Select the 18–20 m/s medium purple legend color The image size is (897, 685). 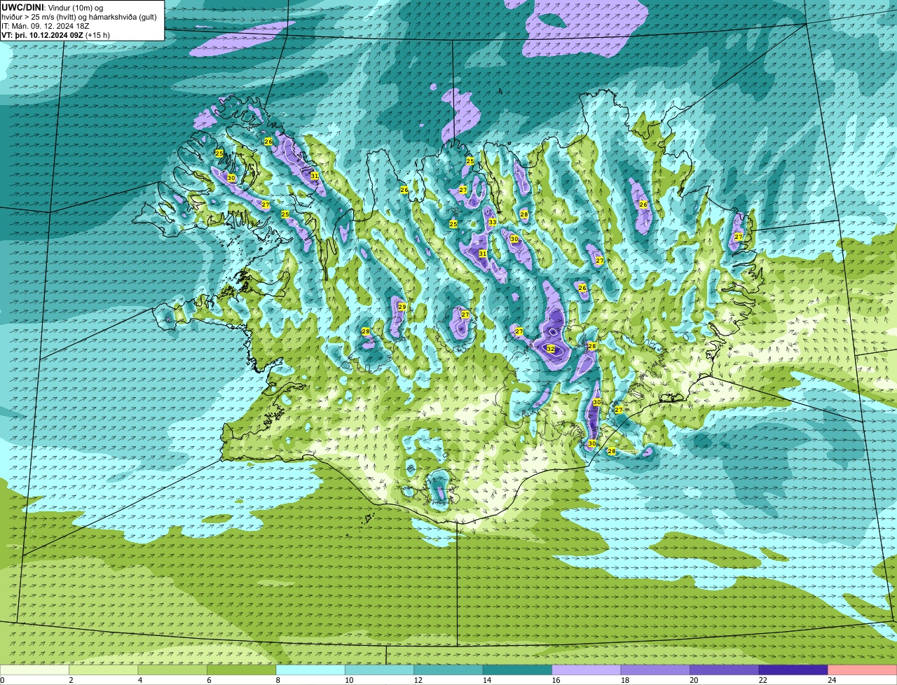655,670
